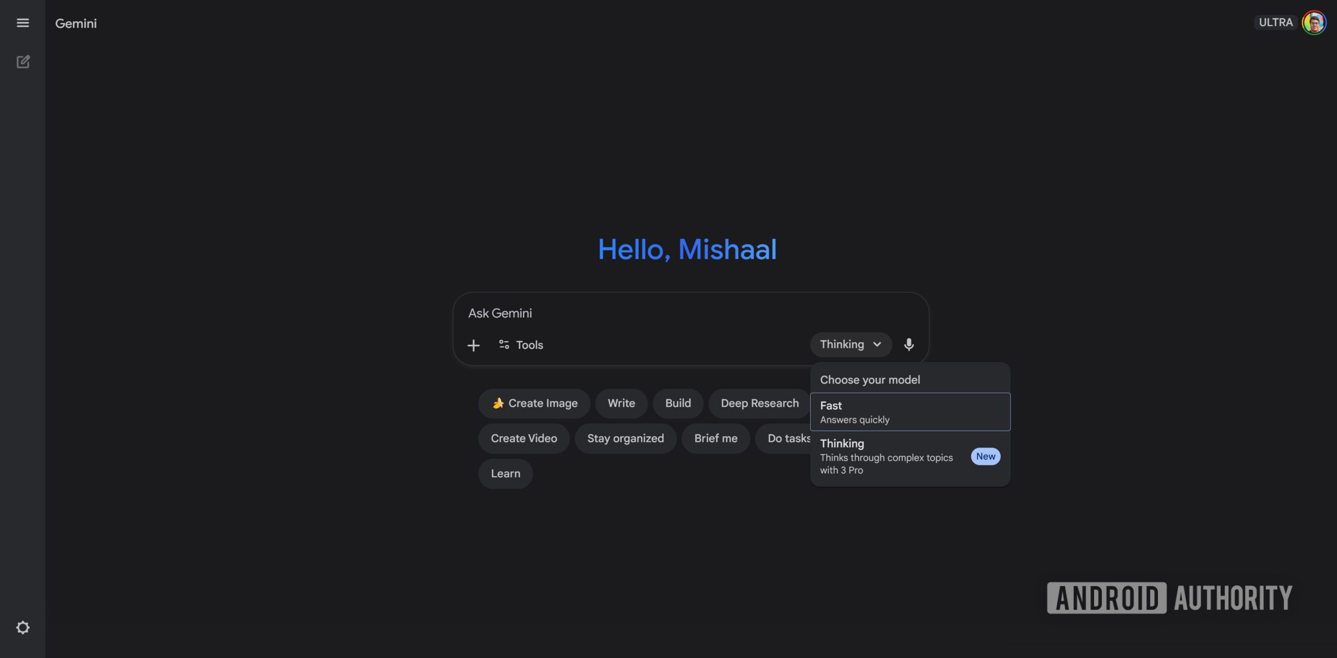The width and height of the screenshot is (1337, 658).
Task: Open the sidebar with the hamburger menu icon
Action: [x=23, y=22]
